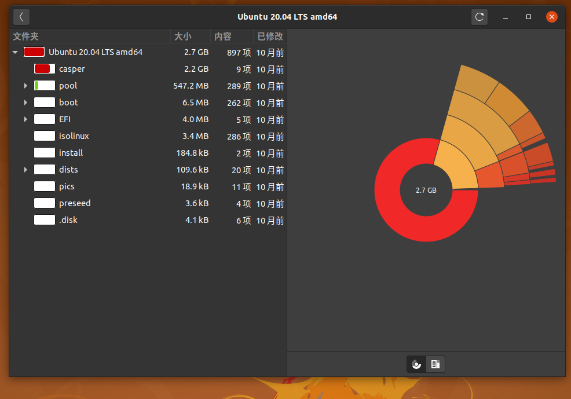Select the pics folder

click(x=67, y=186)
